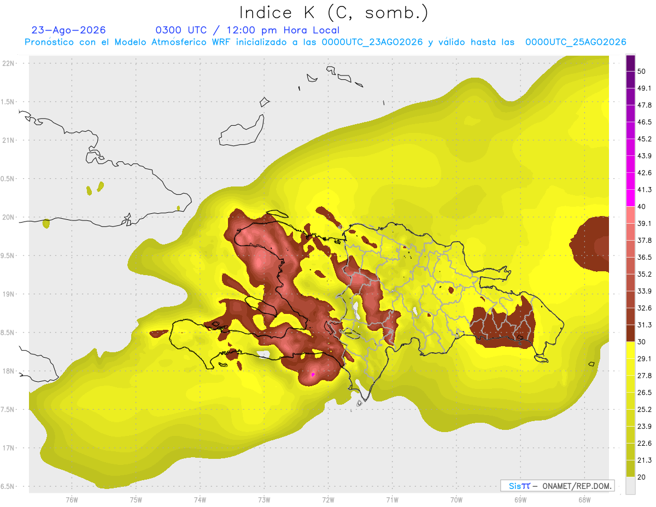Screen dimensions: 656x507
Task: Click the legend value "35.2"
Action: 645,275
